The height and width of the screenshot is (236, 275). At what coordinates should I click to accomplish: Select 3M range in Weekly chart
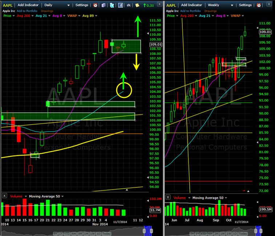[217, 233]
